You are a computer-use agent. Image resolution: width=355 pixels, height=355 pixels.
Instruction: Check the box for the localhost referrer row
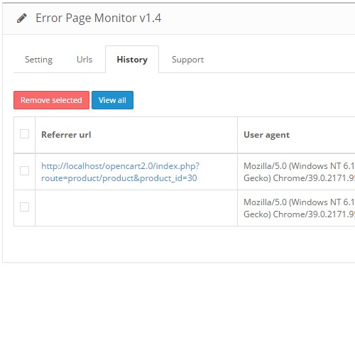(x=24, y=170)
